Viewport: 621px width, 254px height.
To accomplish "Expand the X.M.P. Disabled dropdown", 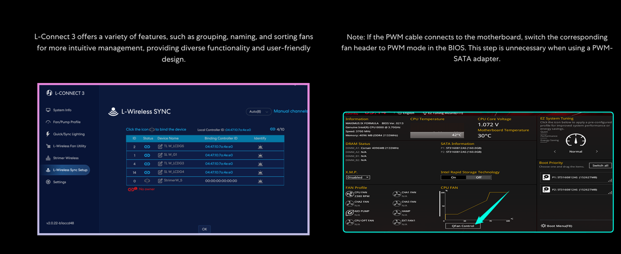I will click(358, 177).
